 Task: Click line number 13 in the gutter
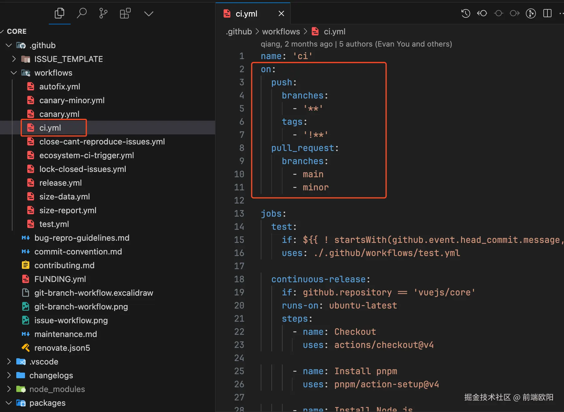click(x=239, y=214)
